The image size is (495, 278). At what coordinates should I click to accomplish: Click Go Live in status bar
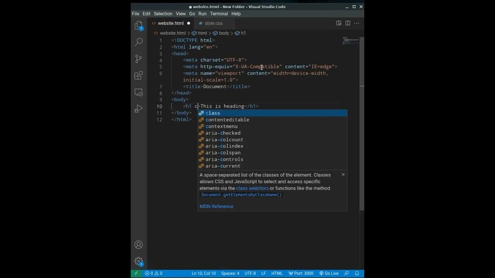(x=329, y=273)
